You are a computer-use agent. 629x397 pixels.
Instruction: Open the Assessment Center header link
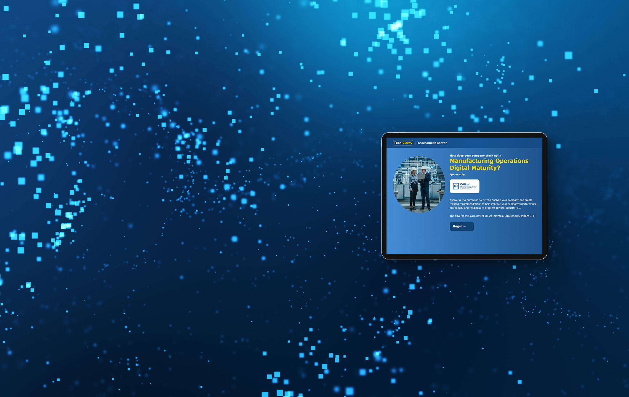432,143
